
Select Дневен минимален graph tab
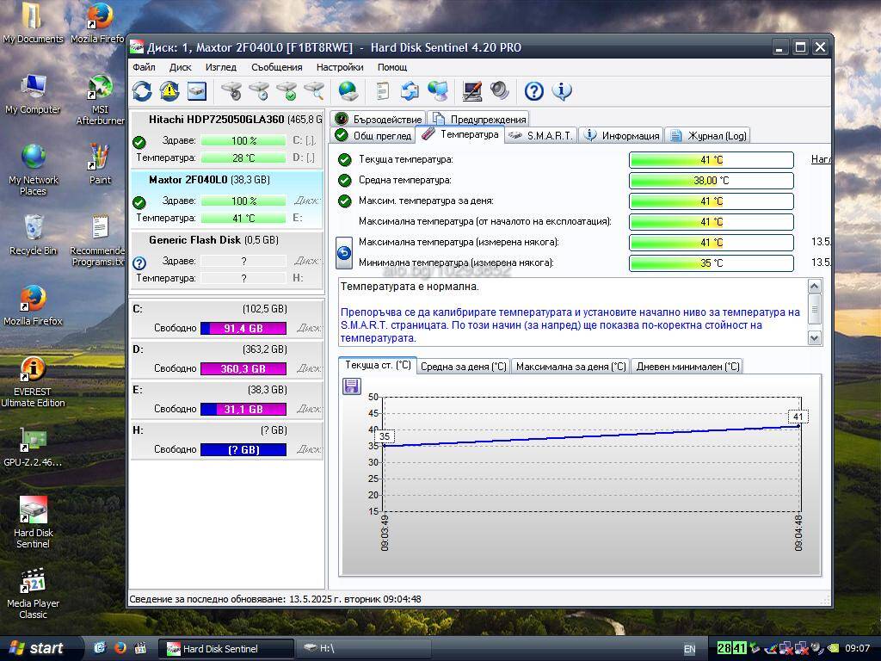pyautogui.click(x=687, y=367)
